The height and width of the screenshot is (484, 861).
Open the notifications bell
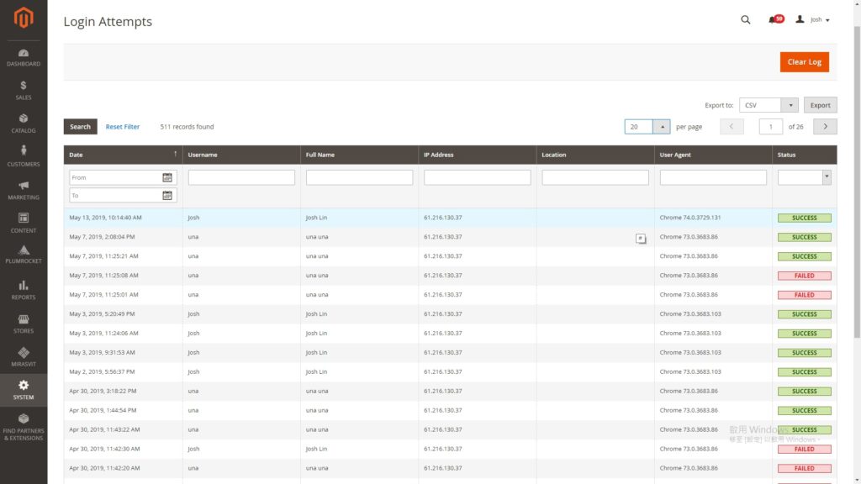pyautogui.click(x=774, y=20)
